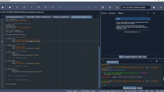Open the Projects menu

(x=25, y=3)
